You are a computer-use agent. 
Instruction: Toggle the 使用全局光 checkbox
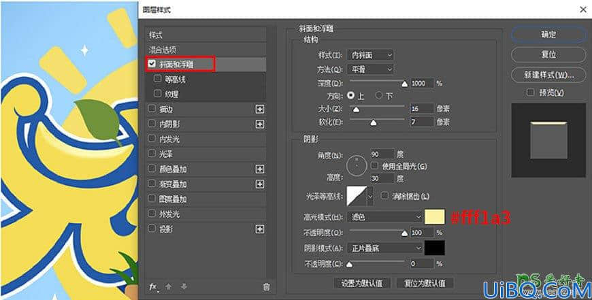pos(374,166)
